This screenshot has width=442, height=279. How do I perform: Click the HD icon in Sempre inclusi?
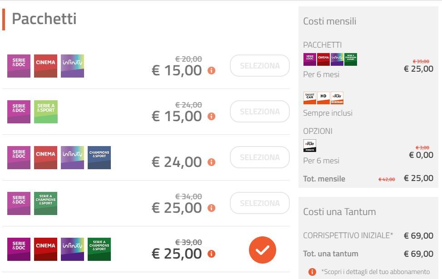click(x=323, y=98)
